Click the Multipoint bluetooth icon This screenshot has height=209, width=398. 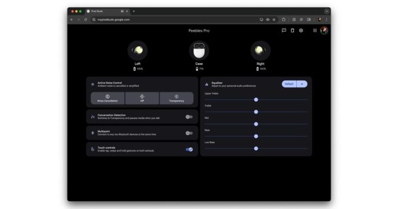93,133
